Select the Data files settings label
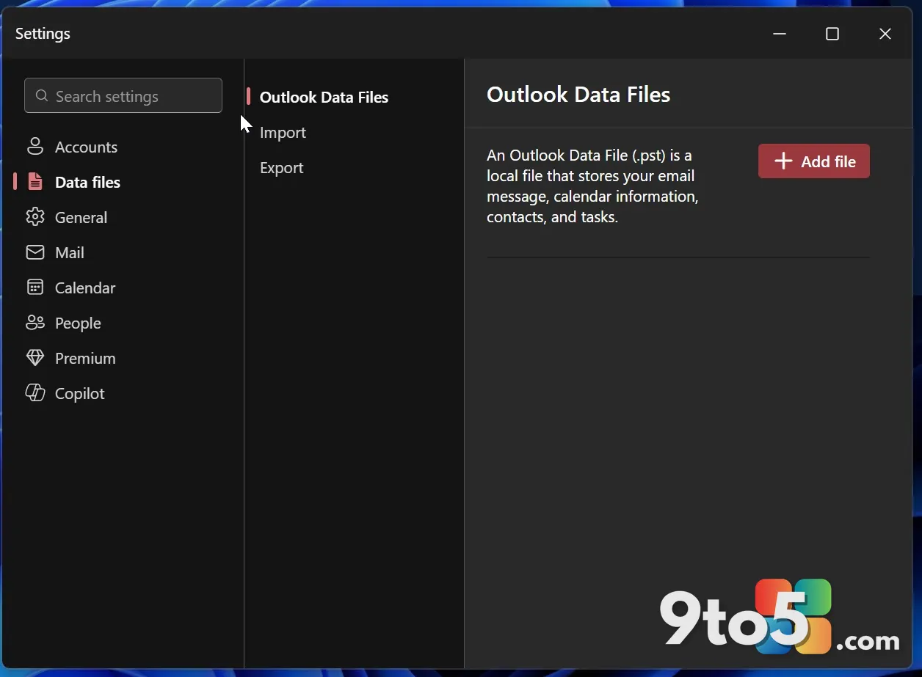Screen dimensions: 922x677 pyautogui.click(x=87, y=182)
